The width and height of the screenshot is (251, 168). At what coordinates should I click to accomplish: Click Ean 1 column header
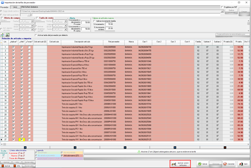[145, 42]
